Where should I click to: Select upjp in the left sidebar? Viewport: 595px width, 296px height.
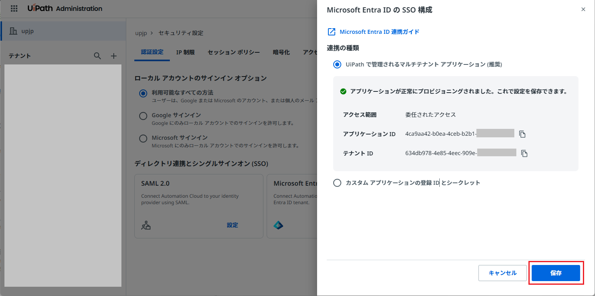click(x=63, y=31)
